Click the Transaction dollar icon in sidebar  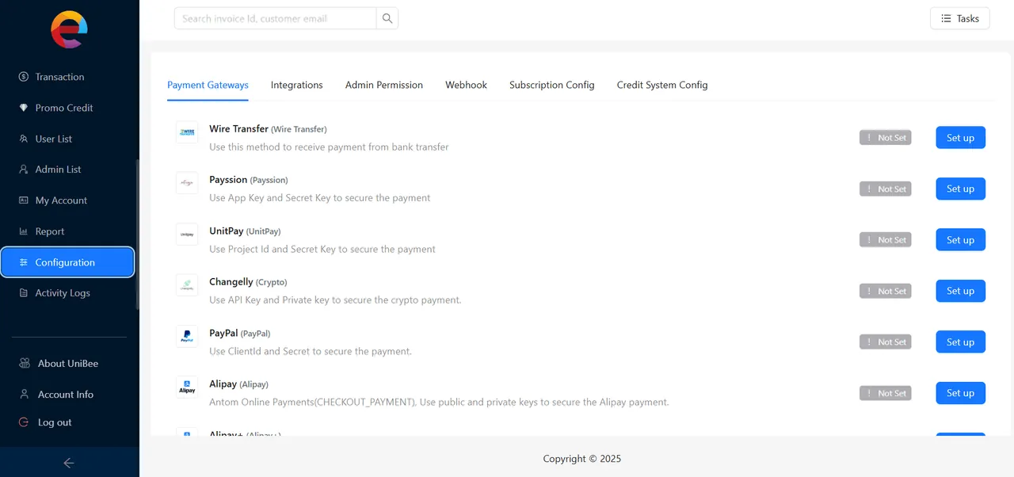click(x=24, y=77)
